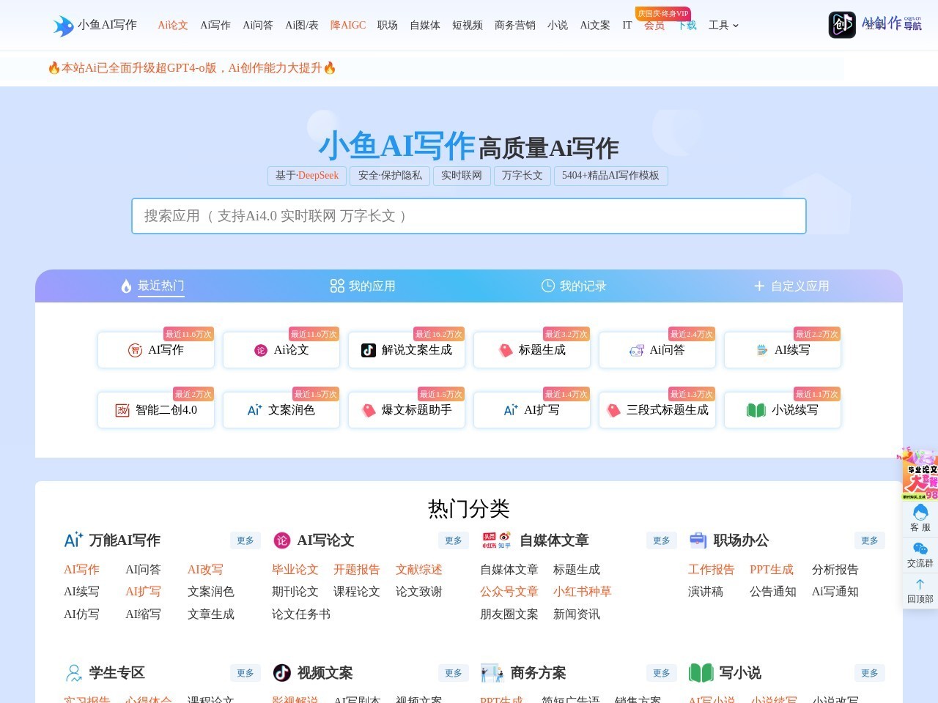The height and width of the screenshot is (703, 938).
Task: Click the TikTok icon on 解说文案生成
Action: (x=369, y=351)
